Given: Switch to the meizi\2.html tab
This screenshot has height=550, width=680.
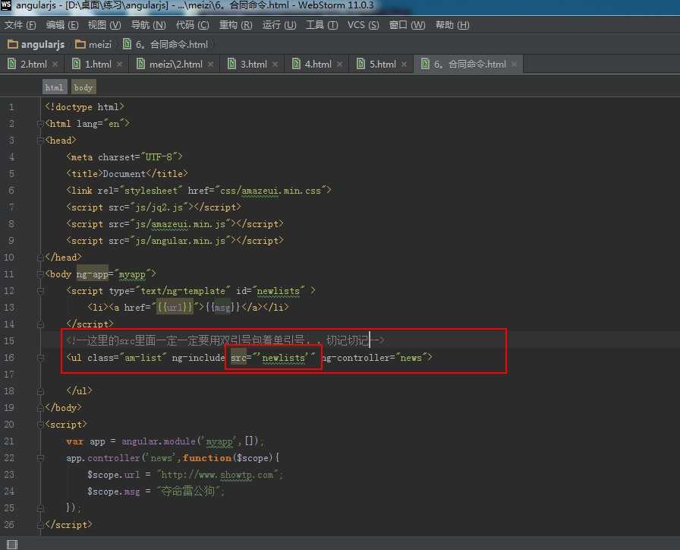Looking at the screenshot, I should click(175, 65).
